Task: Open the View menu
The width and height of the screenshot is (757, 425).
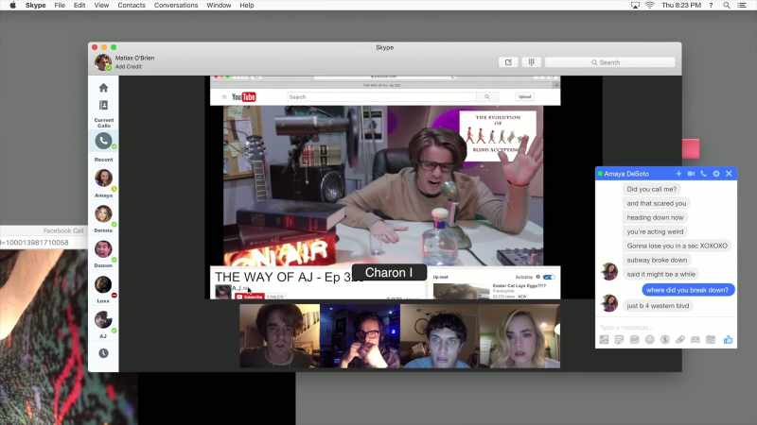Action: point(101,6)
